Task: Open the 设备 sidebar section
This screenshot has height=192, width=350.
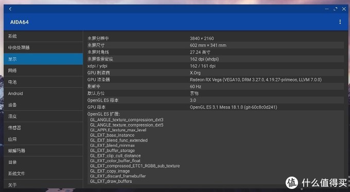Action: coord(43,105)
